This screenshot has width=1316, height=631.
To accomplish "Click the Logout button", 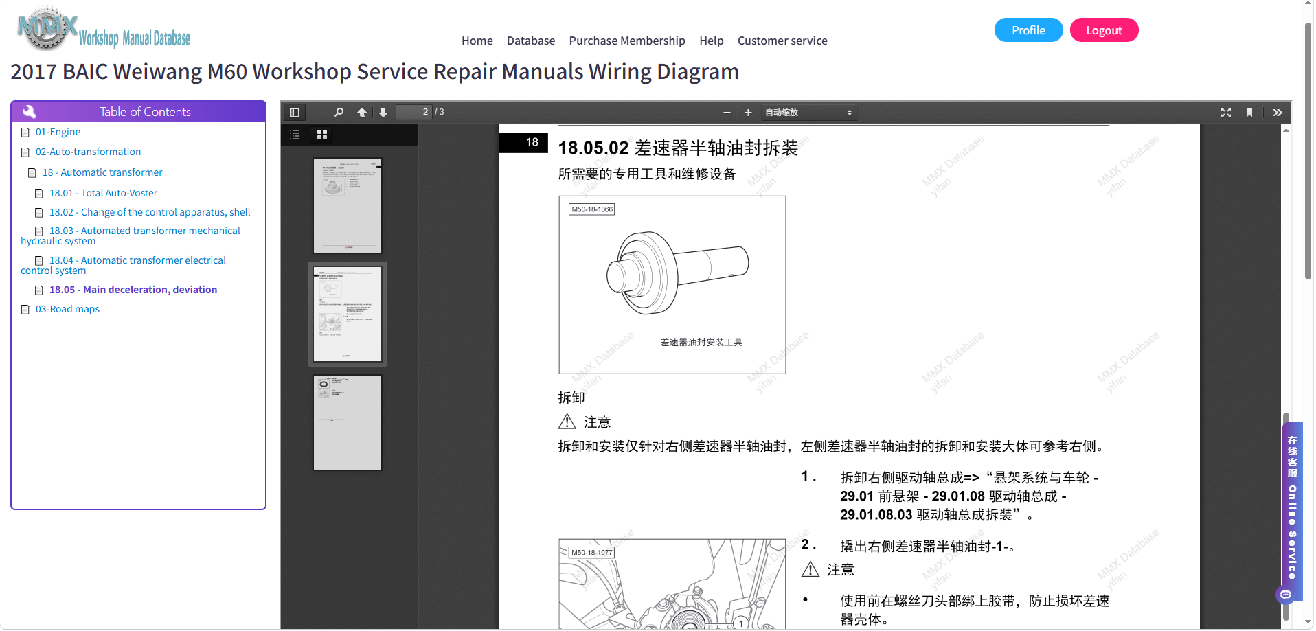I will 1104,30.
